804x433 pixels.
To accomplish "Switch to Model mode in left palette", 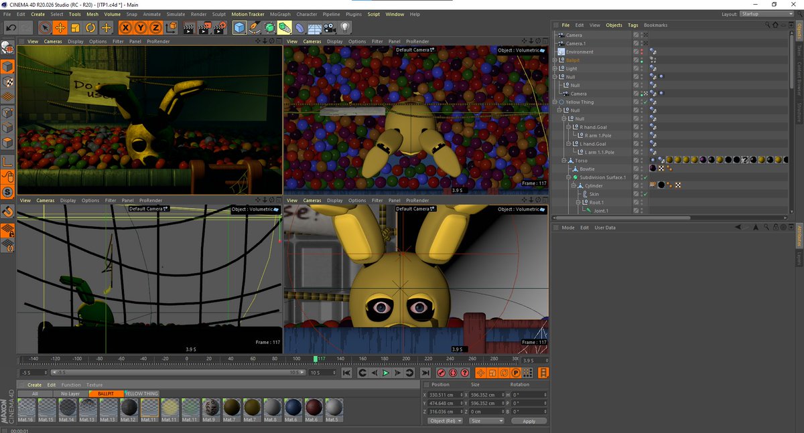I will 8,67.
